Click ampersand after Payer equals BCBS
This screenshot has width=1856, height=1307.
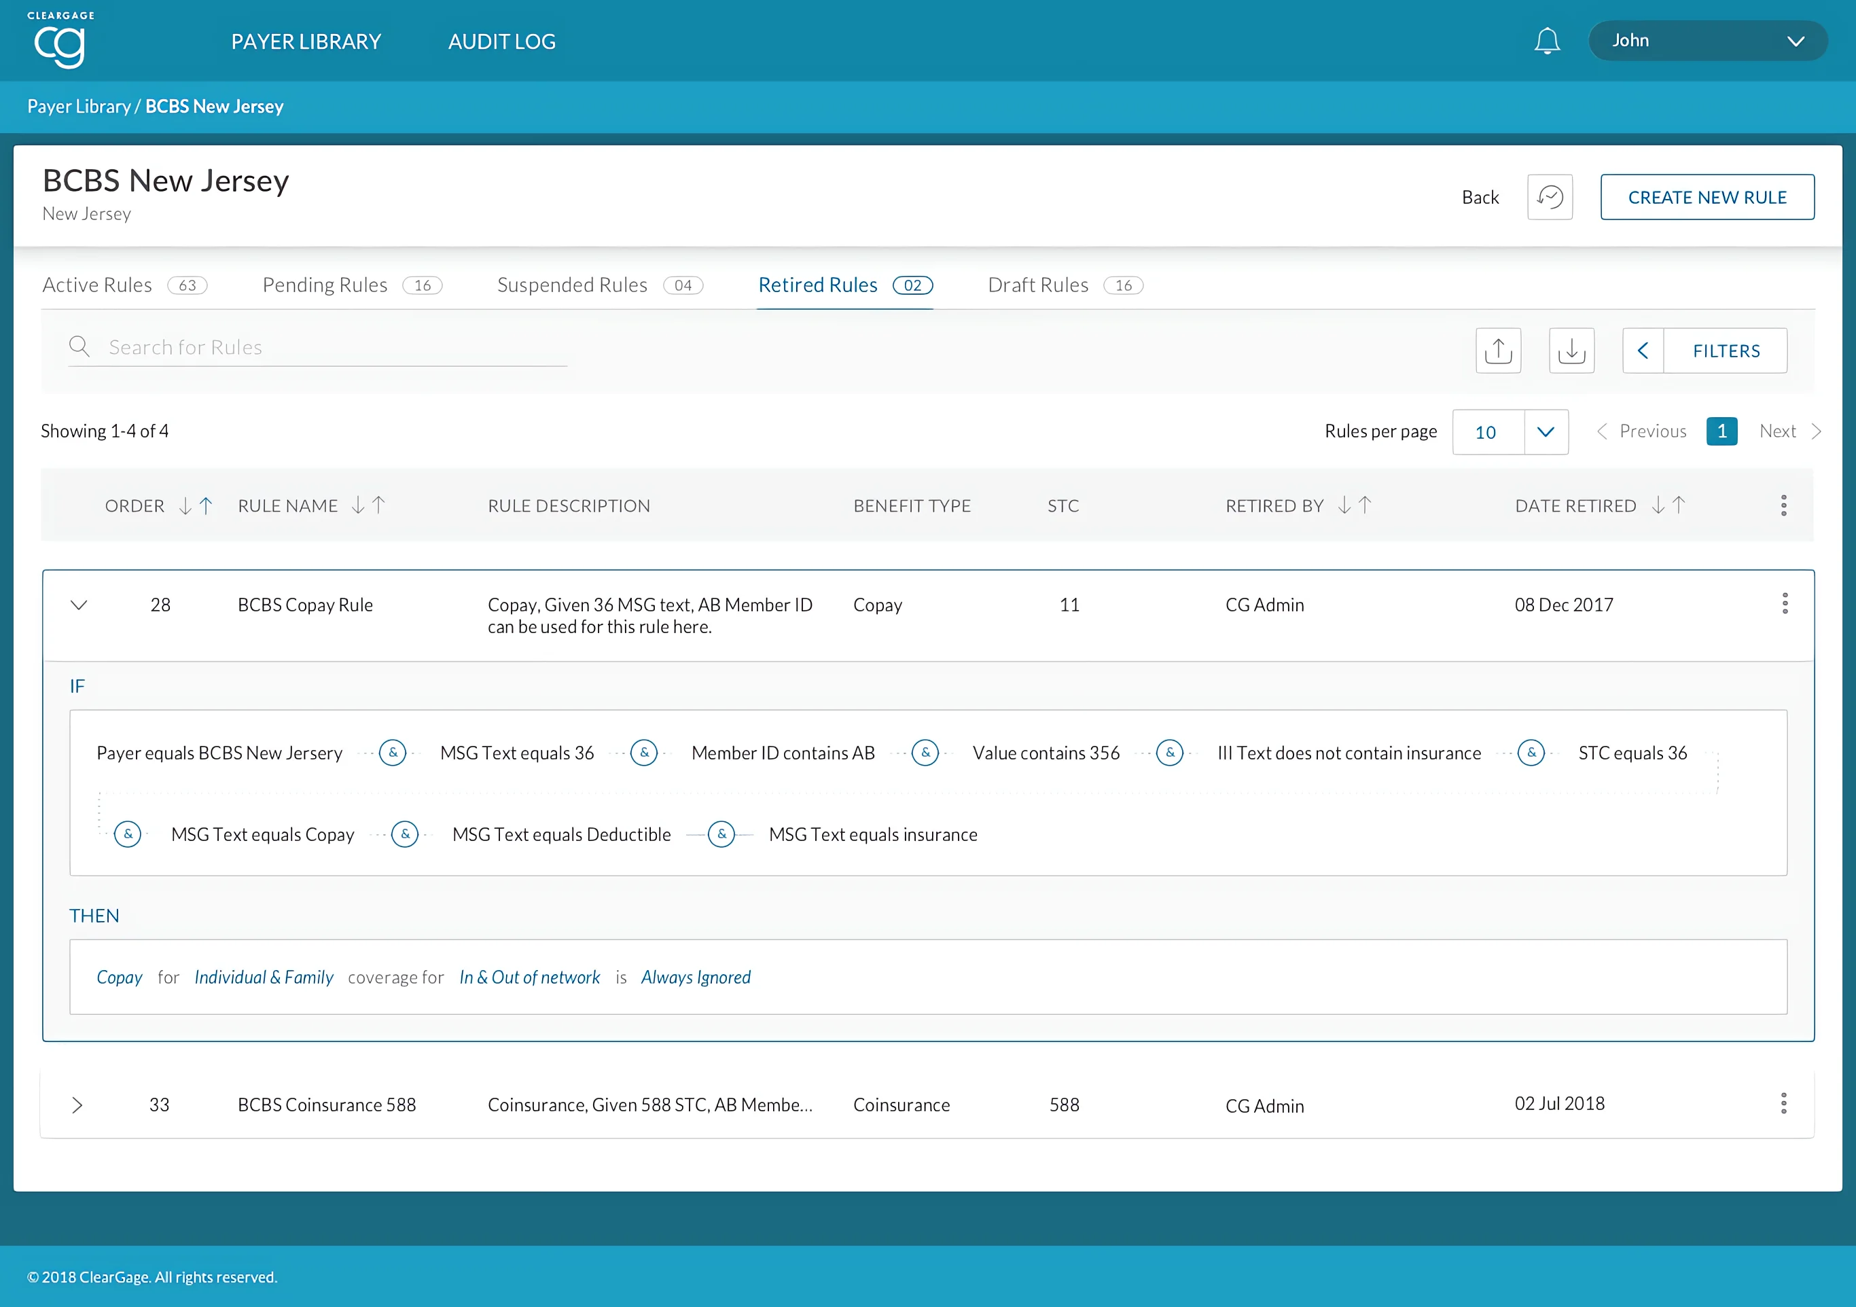coord(393,753)
